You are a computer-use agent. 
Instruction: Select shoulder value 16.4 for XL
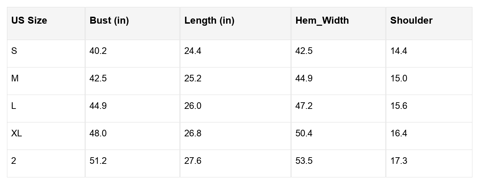coord(399,134)
